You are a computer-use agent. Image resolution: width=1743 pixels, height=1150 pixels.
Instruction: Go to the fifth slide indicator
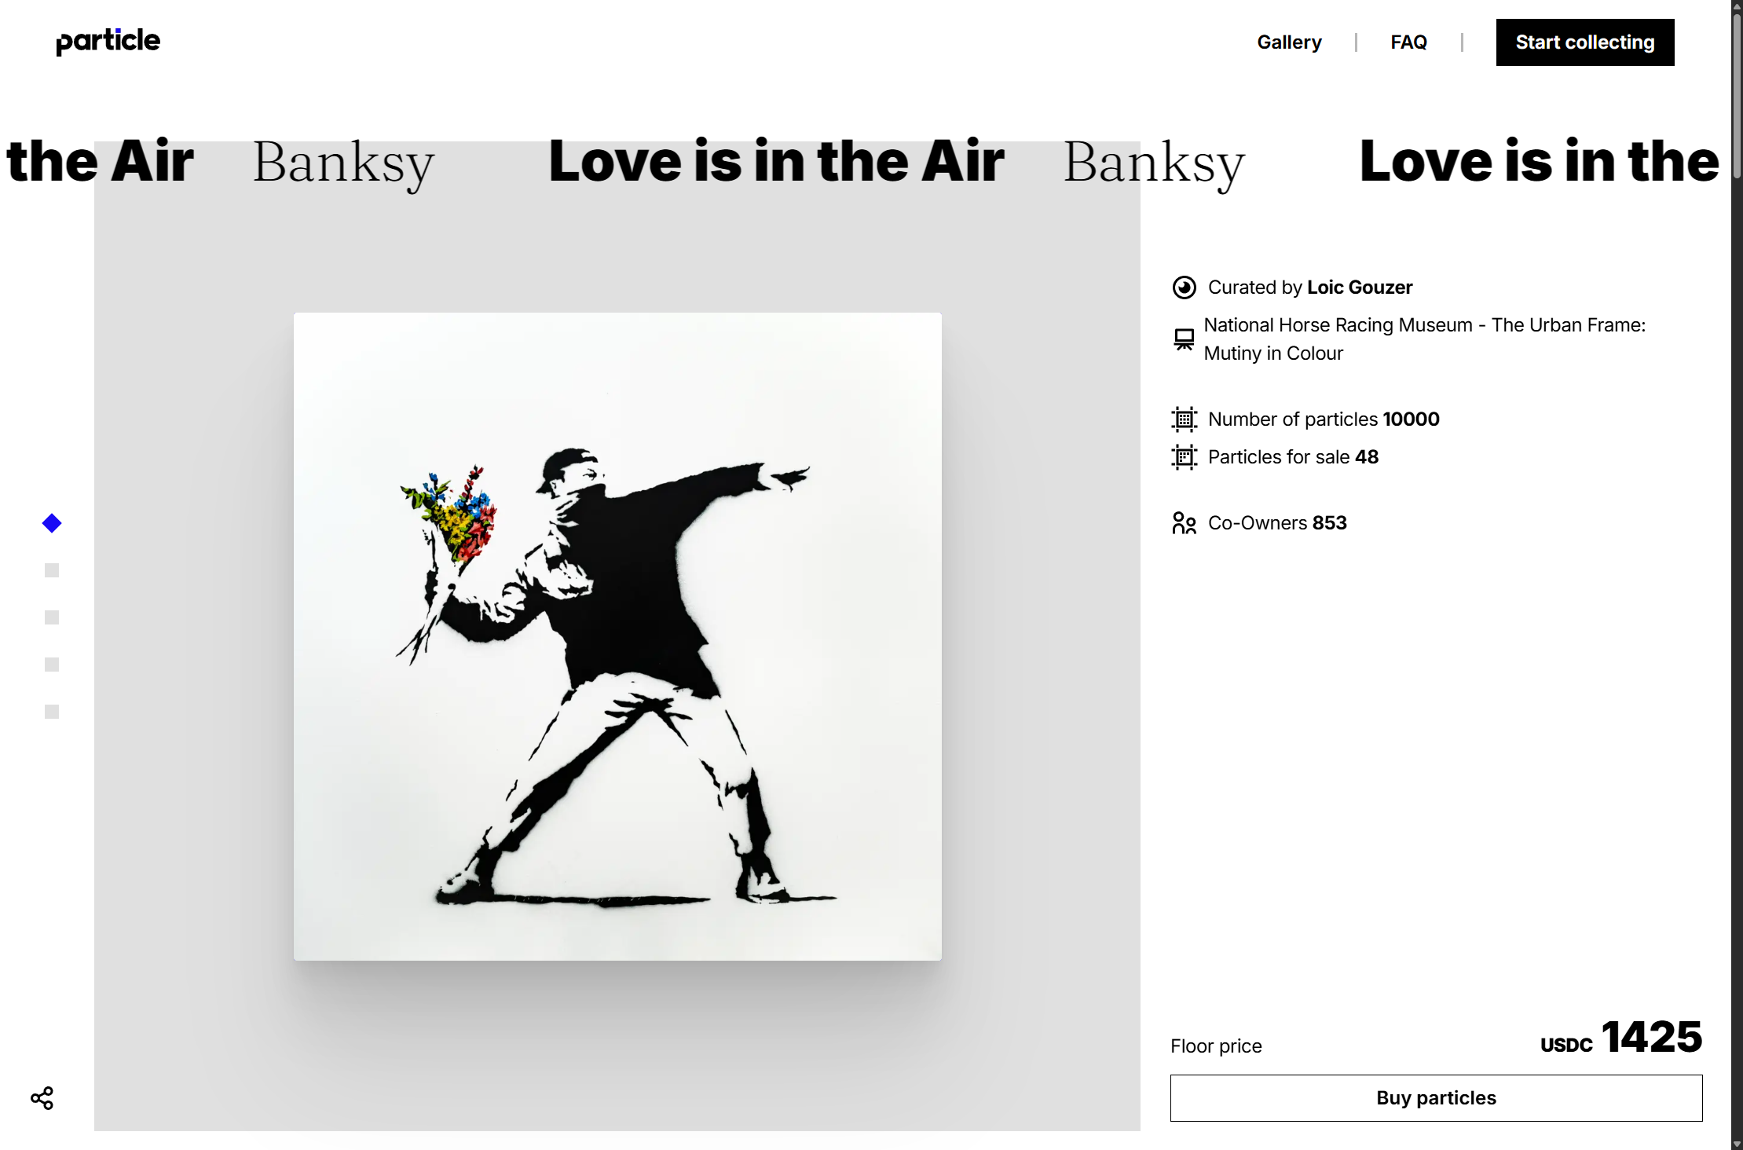[52, 712]
